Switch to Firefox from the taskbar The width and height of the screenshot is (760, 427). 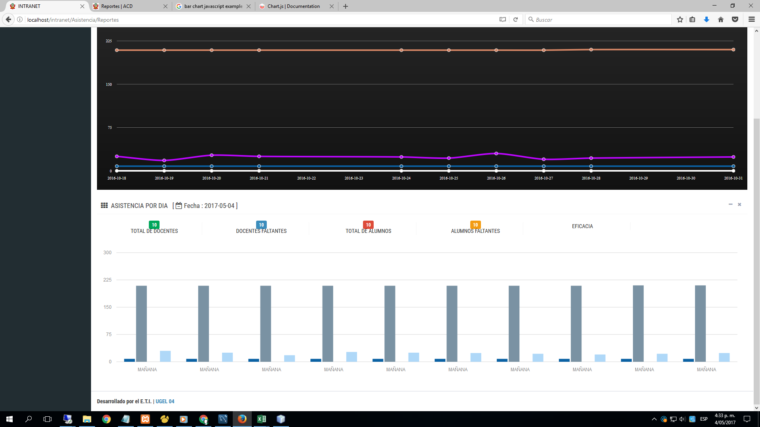[x=242, y=419]
